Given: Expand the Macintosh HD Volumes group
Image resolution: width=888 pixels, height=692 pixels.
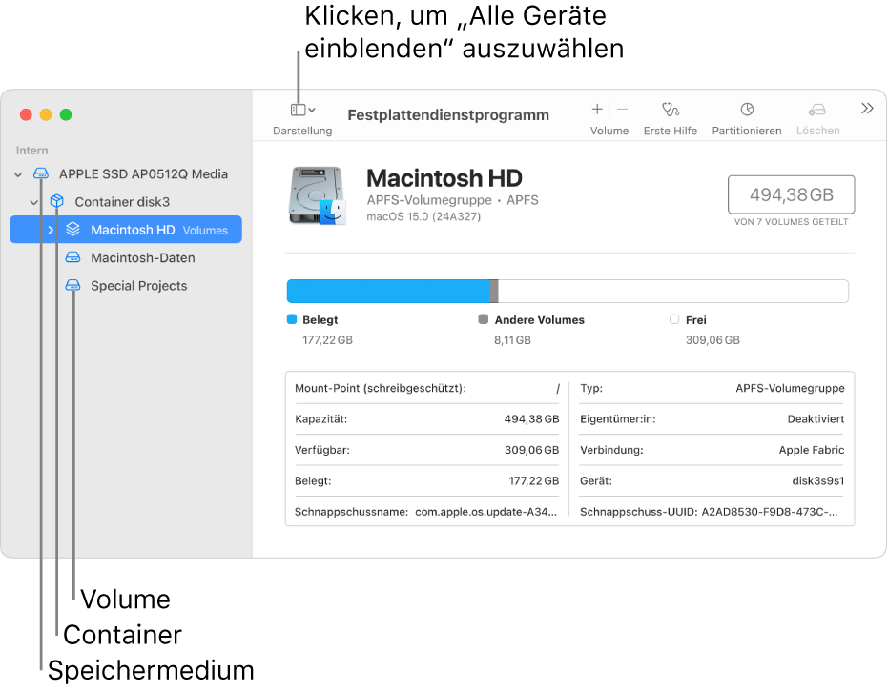Looking at the screenshot, I should coord(51,230).
